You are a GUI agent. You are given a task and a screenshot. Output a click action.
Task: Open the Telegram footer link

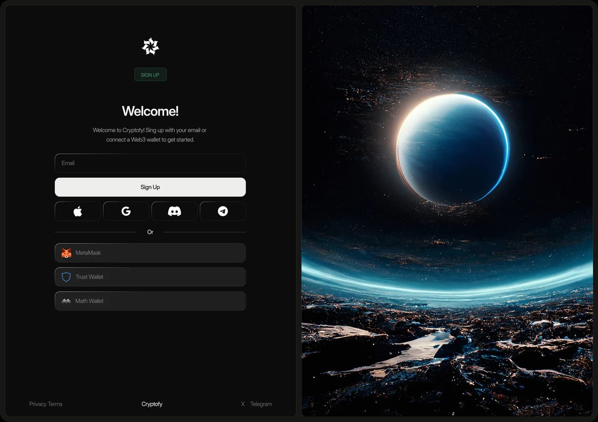261,404
